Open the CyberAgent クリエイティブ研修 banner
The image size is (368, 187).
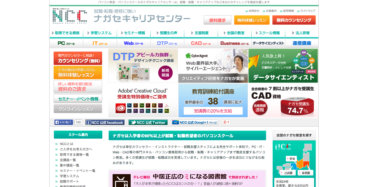tap(213, 66)
